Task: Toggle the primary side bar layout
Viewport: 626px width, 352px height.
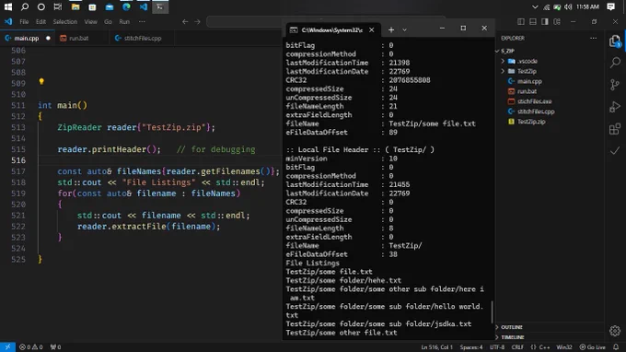Action: 521,21
